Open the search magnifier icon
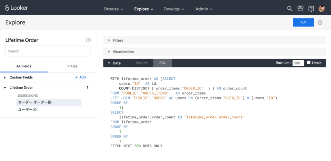This screenshot has width=331, height=161. pos(290,9)
